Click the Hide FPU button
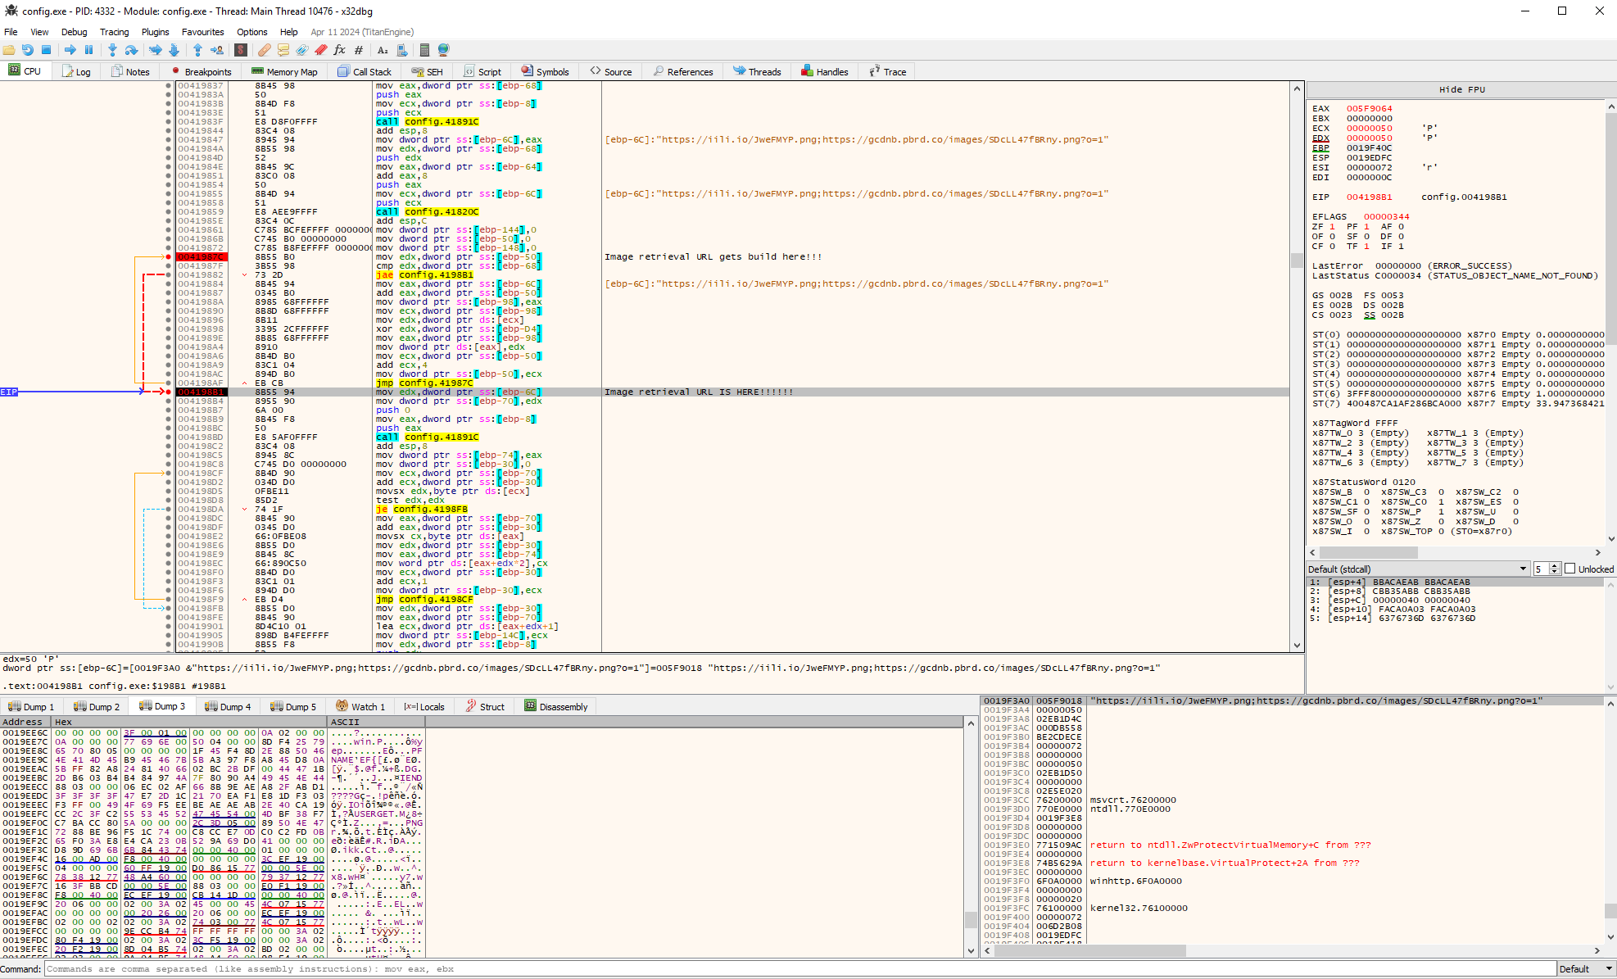 (1461, 89)
